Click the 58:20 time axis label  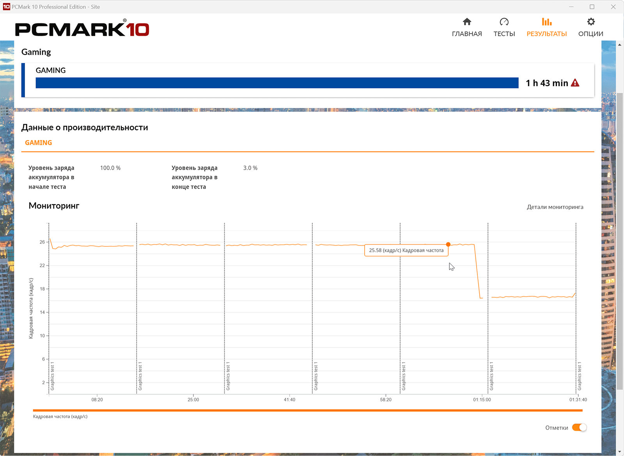click(x=386, y=399)
